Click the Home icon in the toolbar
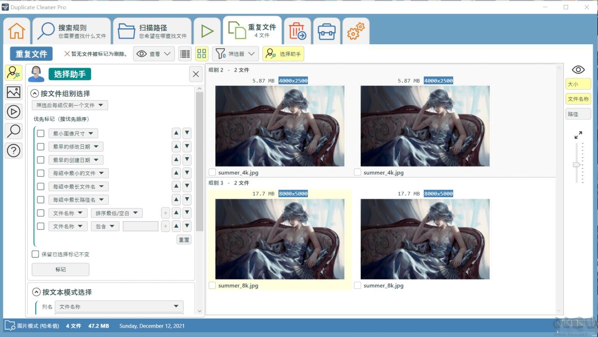The image size is (598, 337). [16, 31]
